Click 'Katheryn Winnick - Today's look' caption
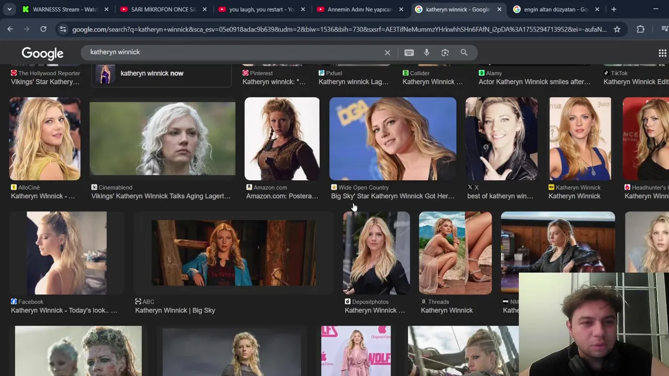This screenshot has height=376, width=669. click(64, 310)
